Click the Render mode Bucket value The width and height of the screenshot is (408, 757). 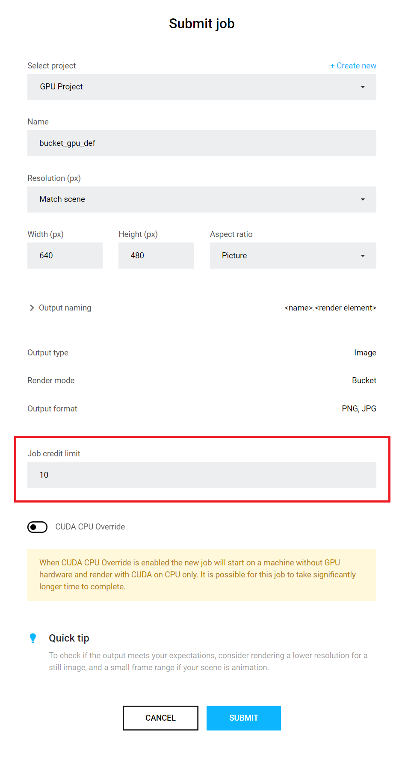pos(364,381)
